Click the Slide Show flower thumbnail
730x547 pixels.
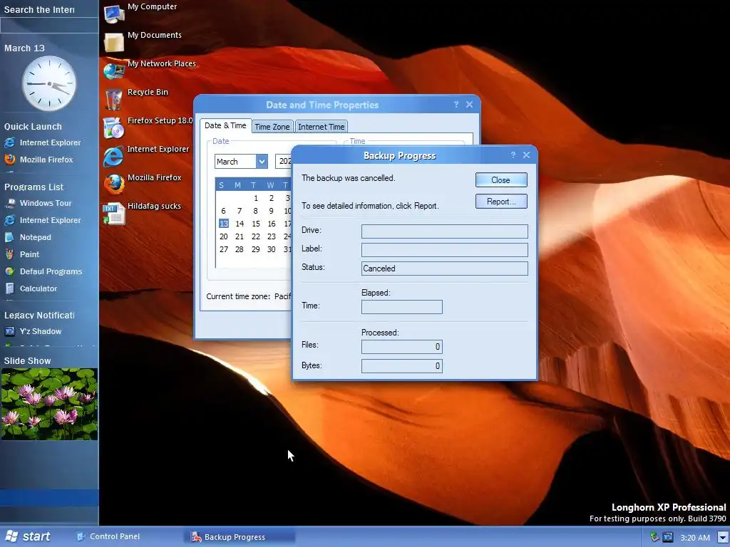tap(49, 405)
